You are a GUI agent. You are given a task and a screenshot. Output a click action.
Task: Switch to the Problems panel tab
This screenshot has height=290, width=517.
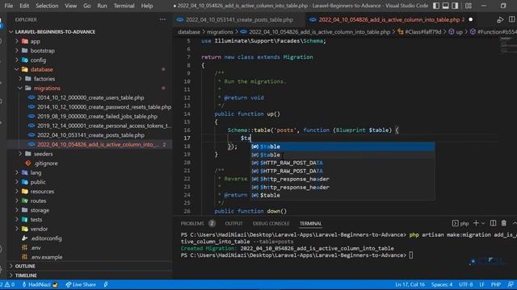pyautogui.click(x=192, y=223)
